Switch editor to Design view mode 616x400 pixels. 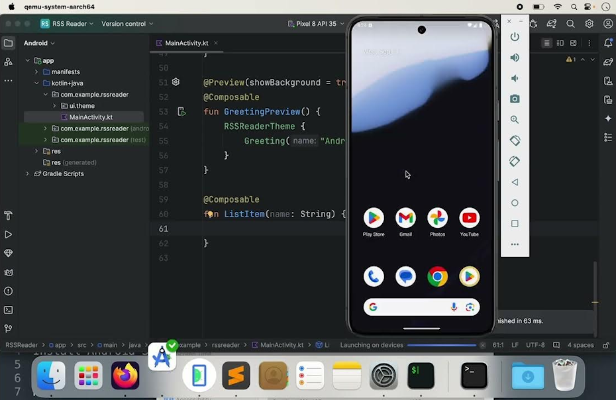click(574, 43)
